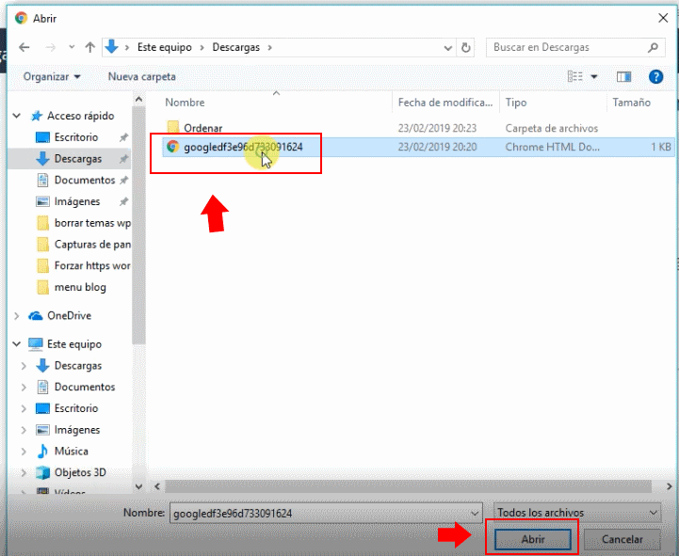The image size is (679, 556).
Task: Click the Back navigation arrow
Action: click(x=24, y=47)
